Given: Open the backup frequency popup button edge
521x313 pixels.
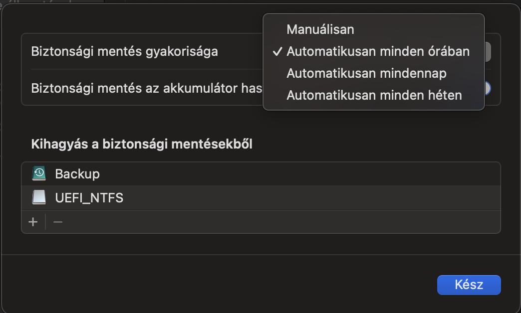Looking at the screenshot, I should click(x=488, y=51).
